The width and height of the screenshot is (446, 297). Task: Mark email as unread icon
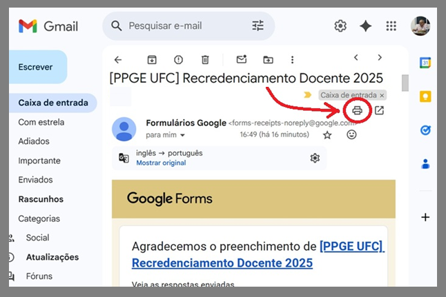click(x=241, y=59)
